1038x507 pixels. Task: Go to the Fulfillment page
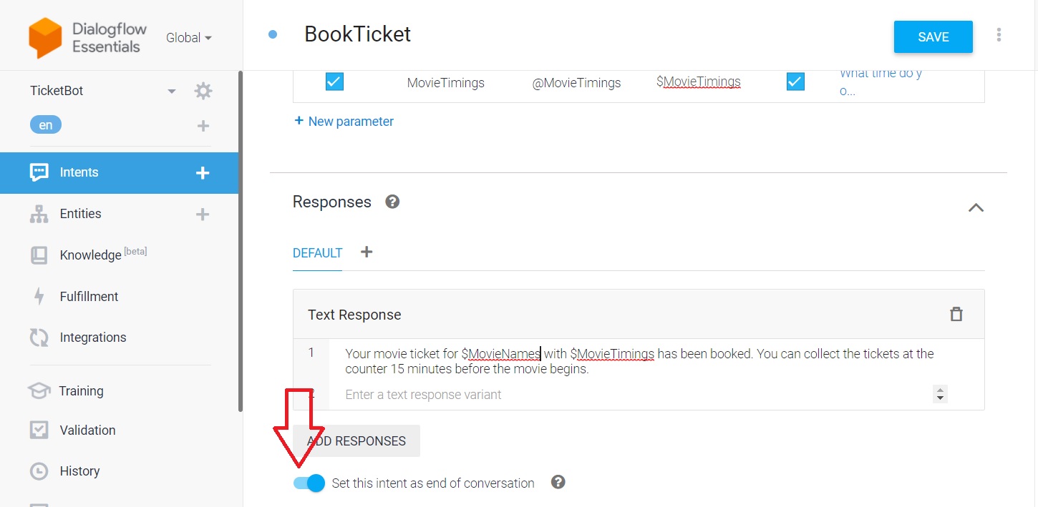pos(88,296)
